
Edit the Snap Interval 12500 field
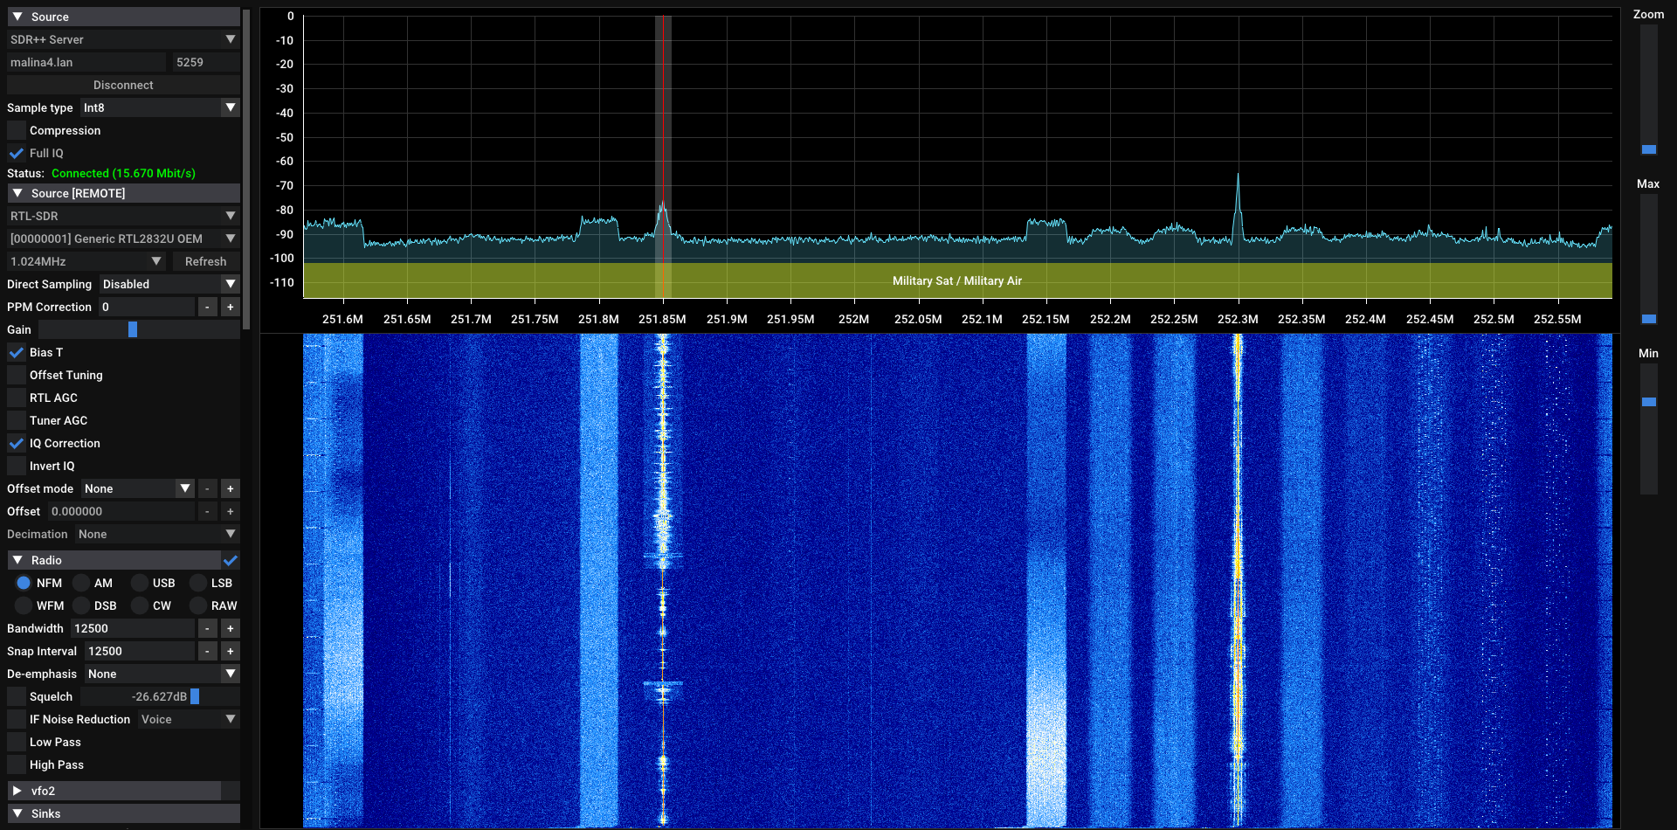tap(139, 651)
